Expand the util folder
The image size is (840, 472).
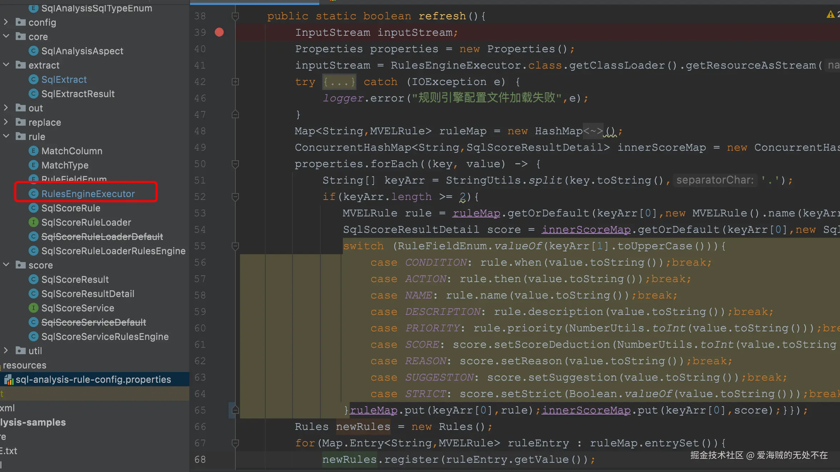click(6, 351)
